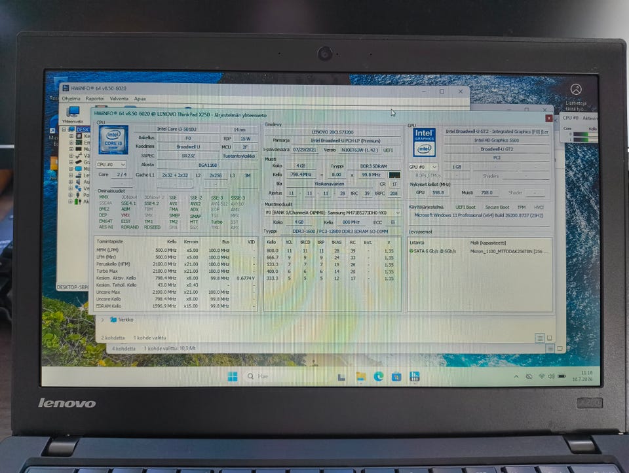
Task: Close the system summary window
Action: click(x=549, y=118)
